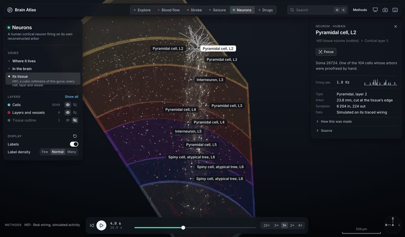
Task: Select the Its tissue view
Action: [43, 78]
